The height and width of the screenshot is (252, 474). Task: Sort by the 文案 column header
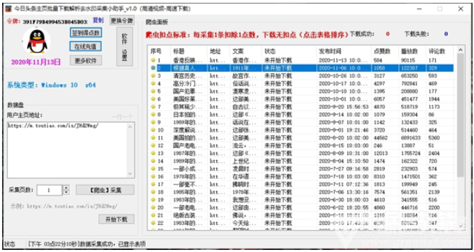[238, 51]
